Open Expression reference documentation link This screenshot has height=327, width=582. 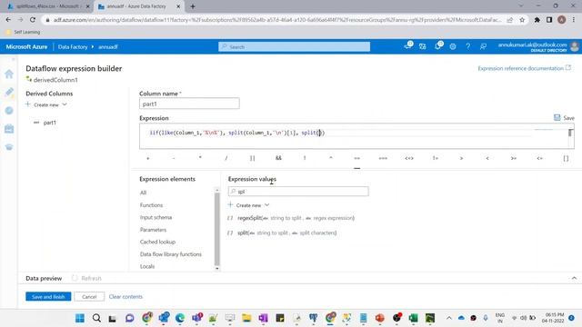pyautogui.click(x=525, y=68)
